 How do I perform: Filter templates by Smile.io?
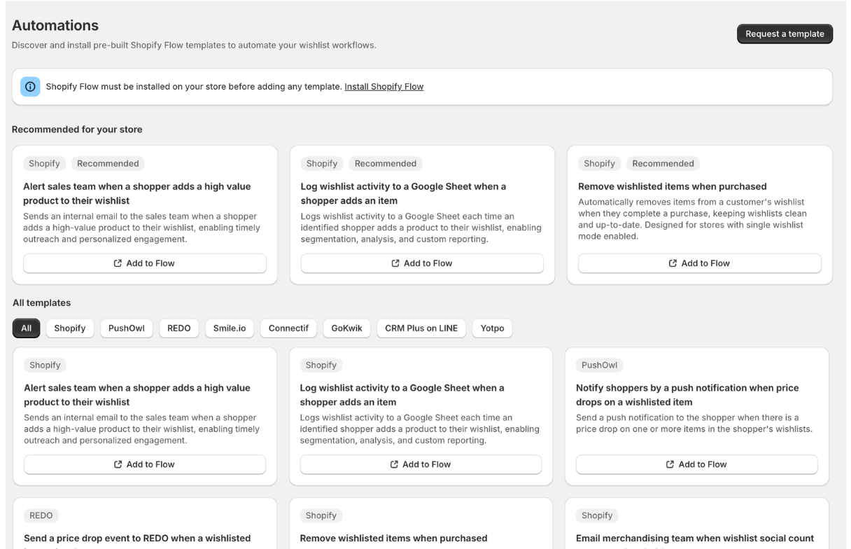point(230,328)
